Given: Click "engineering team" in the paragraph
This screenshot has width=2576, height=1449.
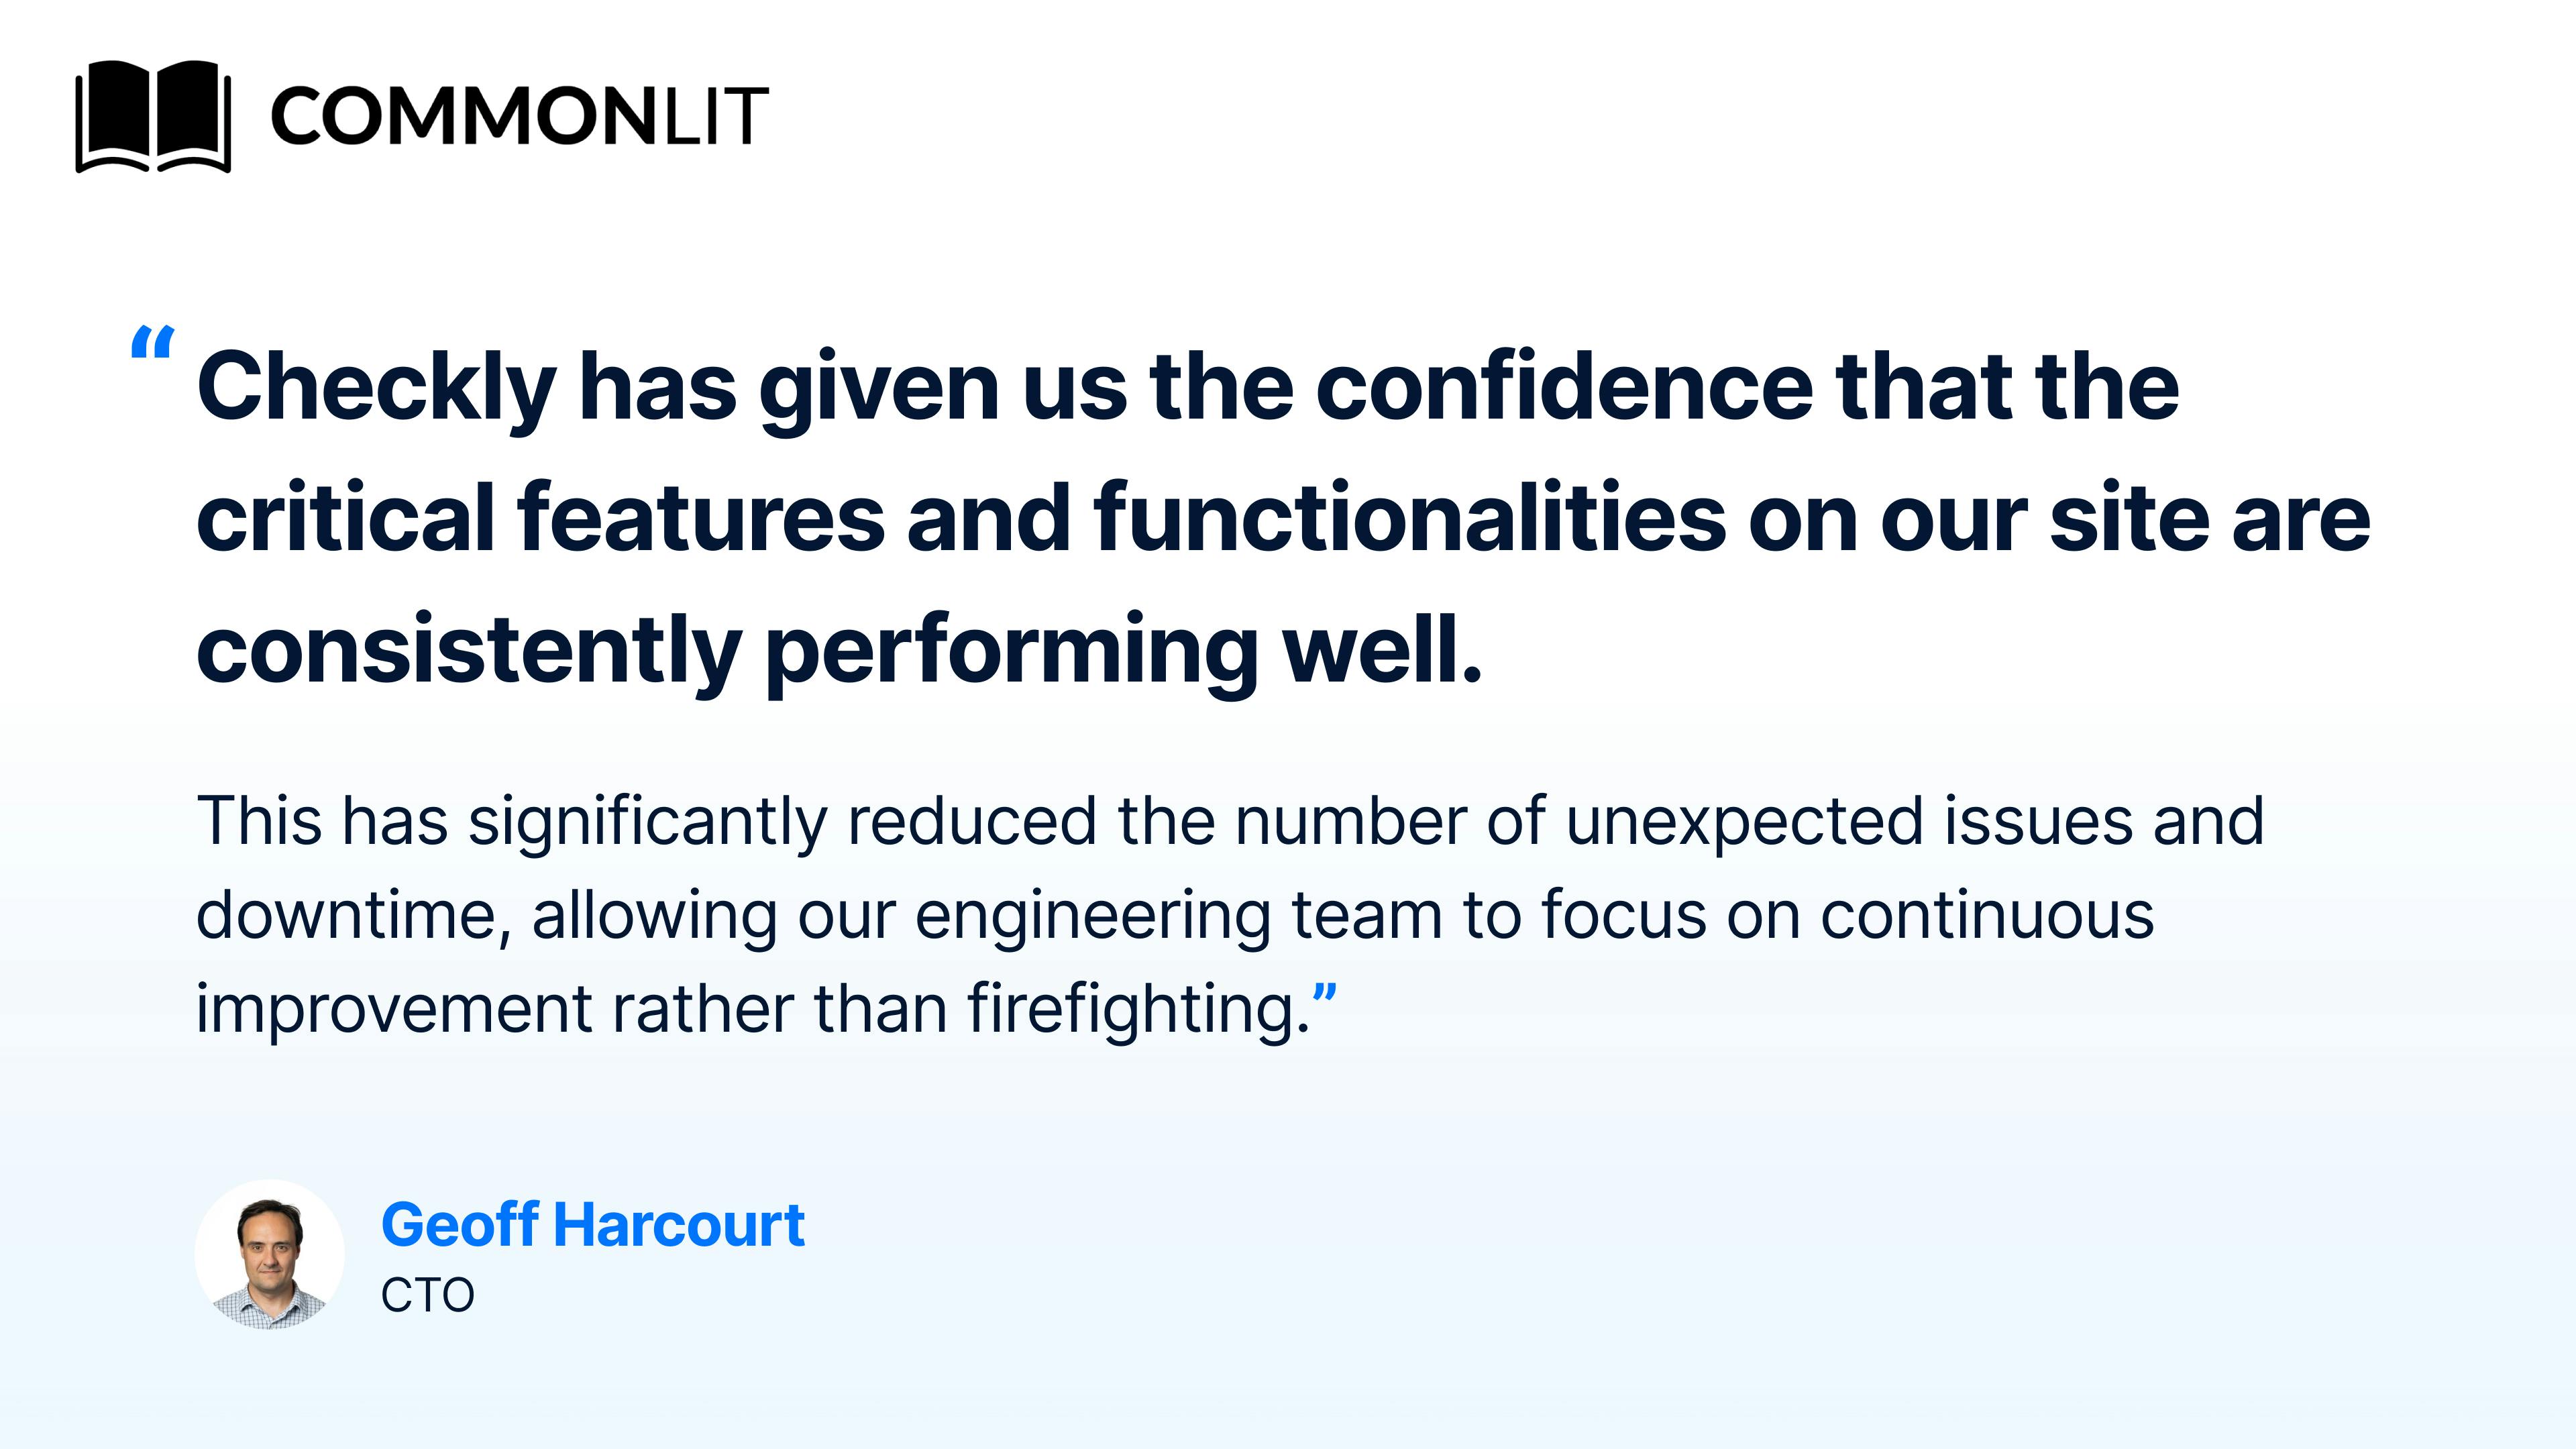Looking at the screenshot, I should (x=1178, y=915).
